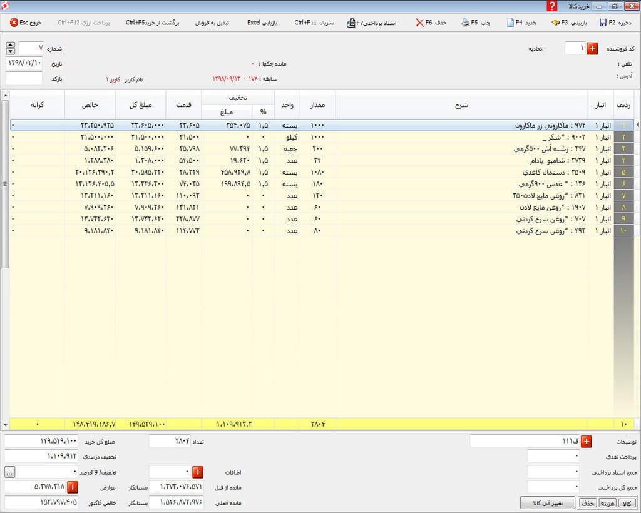Click the barcode (بارکد) input field
Viewport: 641px width, 513px height.
pos(24,79)
